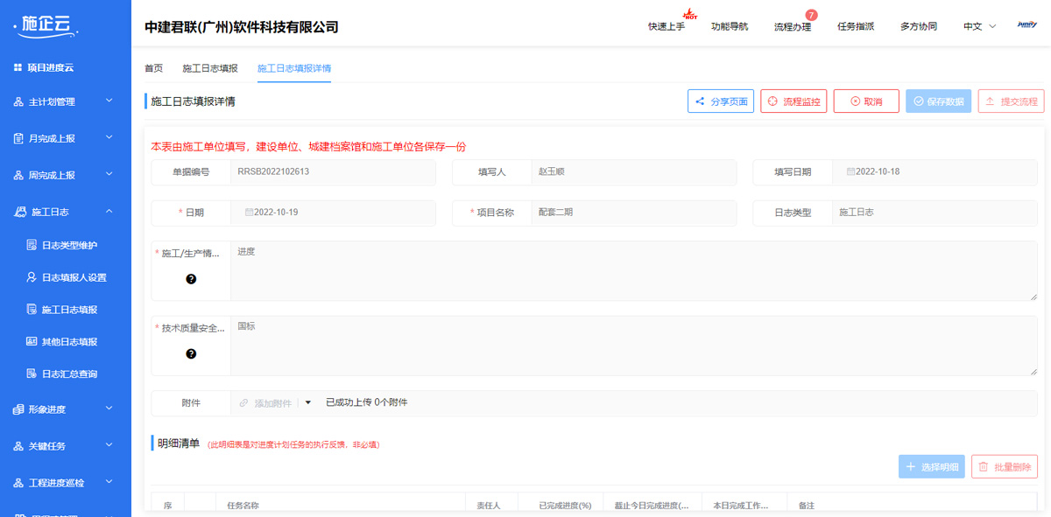Click the 形象进度 sidebar icon
Image resolution: width=1051 pixels, height=517 pixels.
(18, 409)
